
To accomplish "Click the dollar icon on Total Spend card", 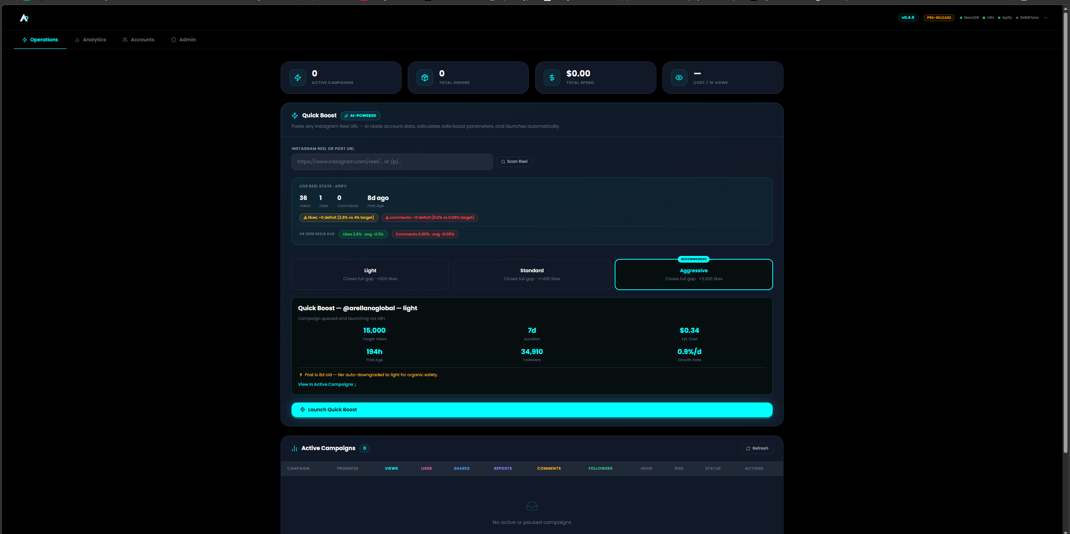I will click(552, 78).
